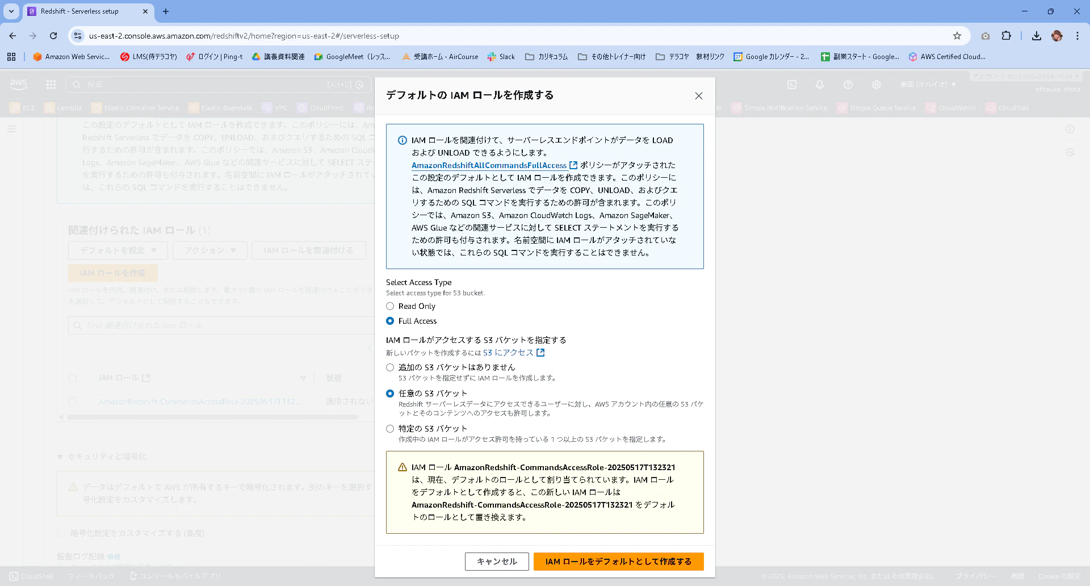Open the 講義資料関連 bookmark
This screenshot has width=1090, height=586.
(278, 57)
